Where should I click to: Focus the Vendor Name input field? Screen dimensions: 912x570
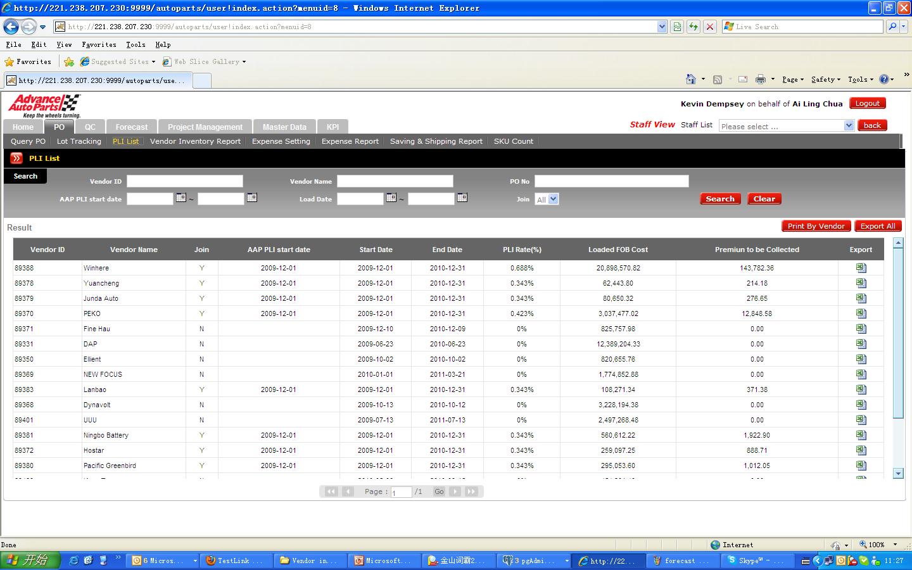click(395, 181)
